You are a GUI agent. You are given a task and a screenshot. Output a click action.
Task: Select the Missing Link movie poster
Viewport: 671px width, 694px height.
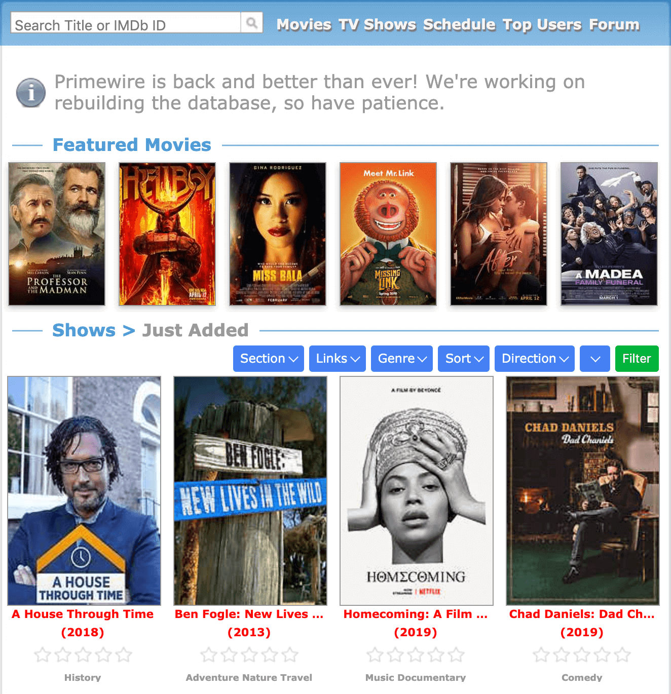pos(388,234)
